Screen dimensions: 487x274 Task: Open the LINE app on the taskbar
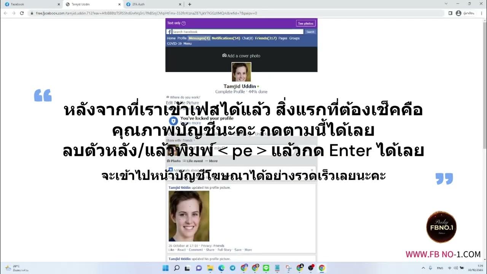click(266, 268)
